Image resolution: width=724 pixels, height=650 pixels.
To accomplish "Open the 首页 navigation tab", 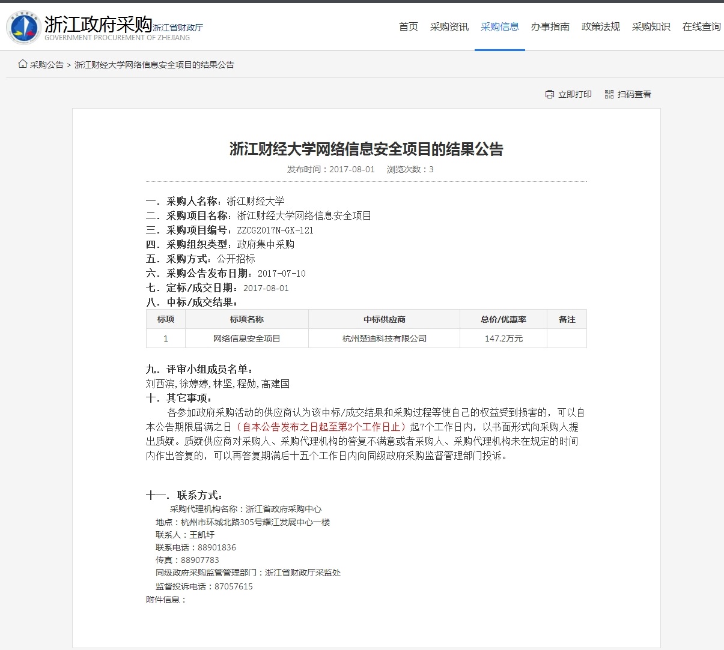I will pos(409,26).
